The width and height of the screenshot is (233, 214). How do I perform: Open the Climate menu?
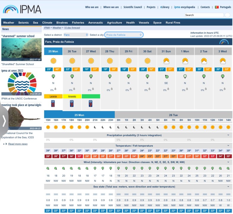[x=47, y=23]
